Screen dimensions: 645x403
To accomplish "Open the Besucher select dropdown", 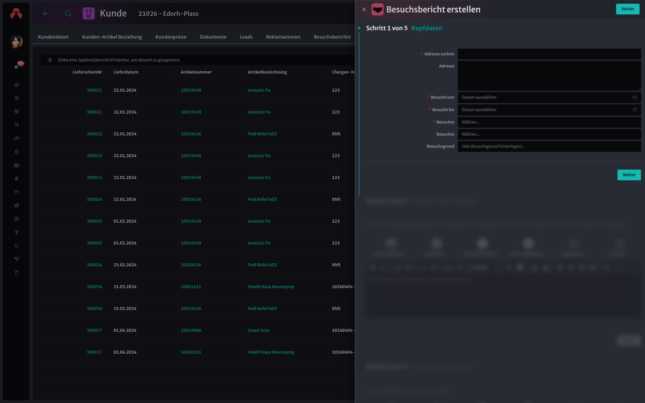I will coord(549,122).
